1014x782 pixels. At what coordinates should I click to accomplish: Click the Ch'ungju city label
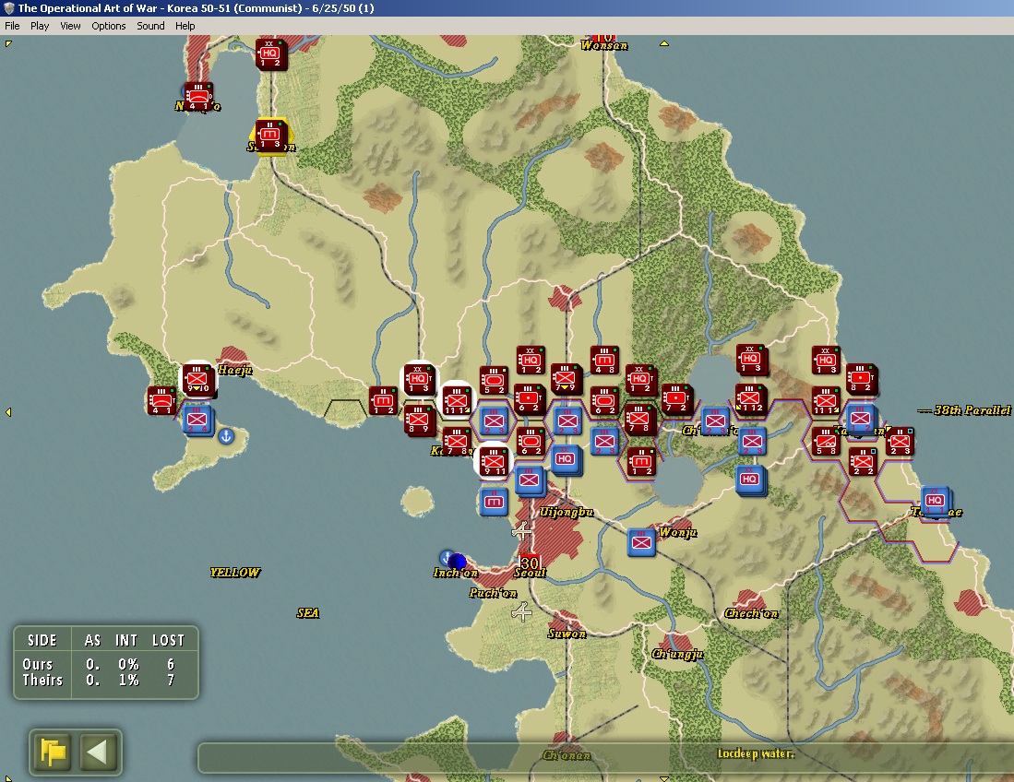pos(677,655)
